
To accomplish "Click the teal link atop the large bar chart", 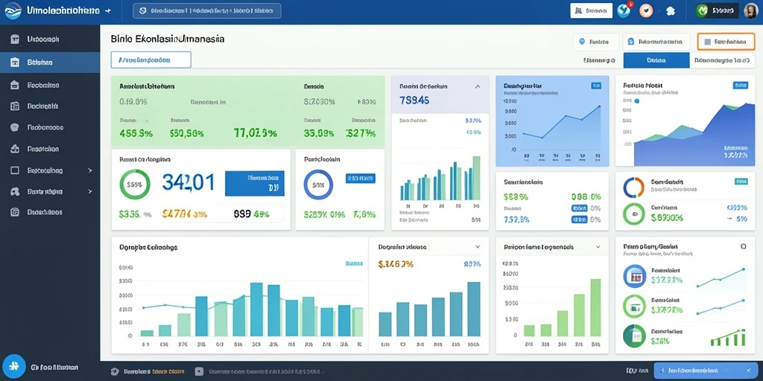I will pyautogui.click(x=354, y=263).
